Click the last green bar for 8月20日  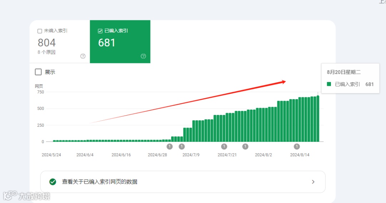tap(318, 119)
